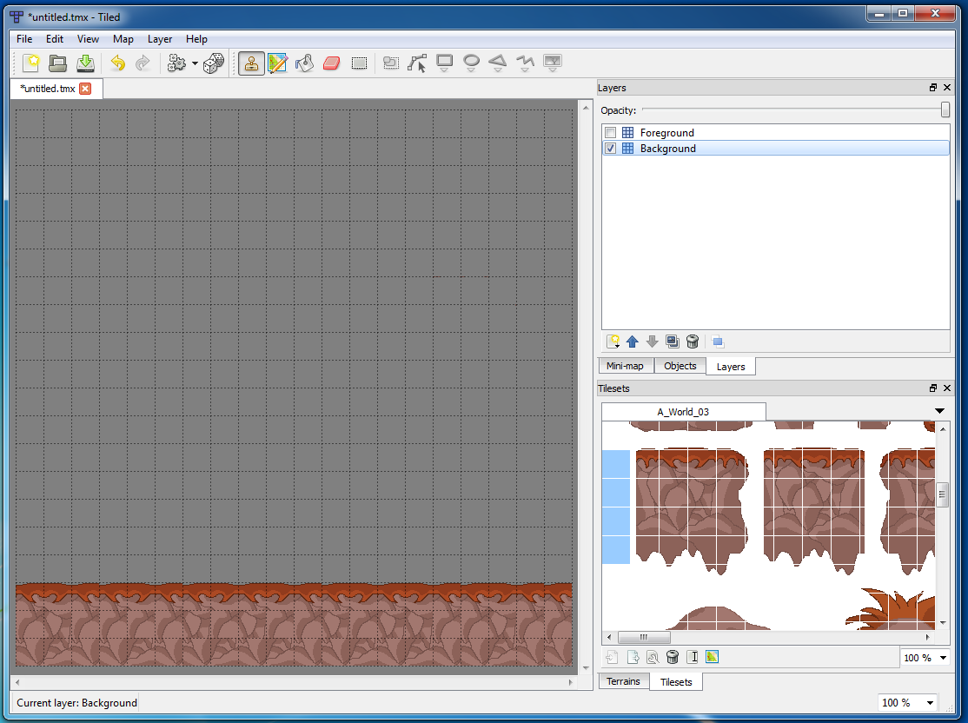Close the untitled.tmx document tab
The image size is (968, 723).
point(85,89)
